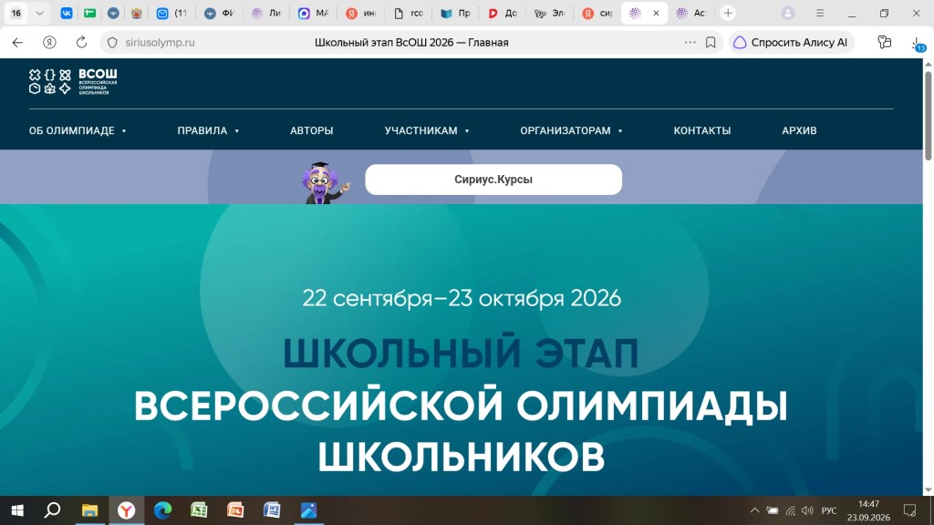Image resolution: width=934 pixels, height=525 pixels.
Task: Go back using the browser back arrow
Action: click(x=17, y=42)
